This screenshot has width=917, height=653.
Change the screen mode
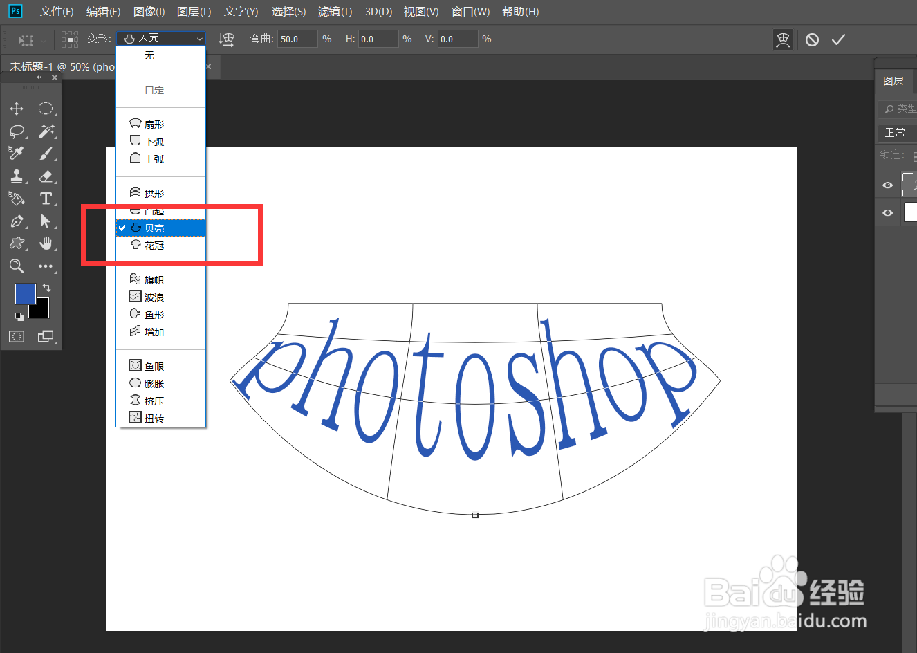(x=46, y=337)
